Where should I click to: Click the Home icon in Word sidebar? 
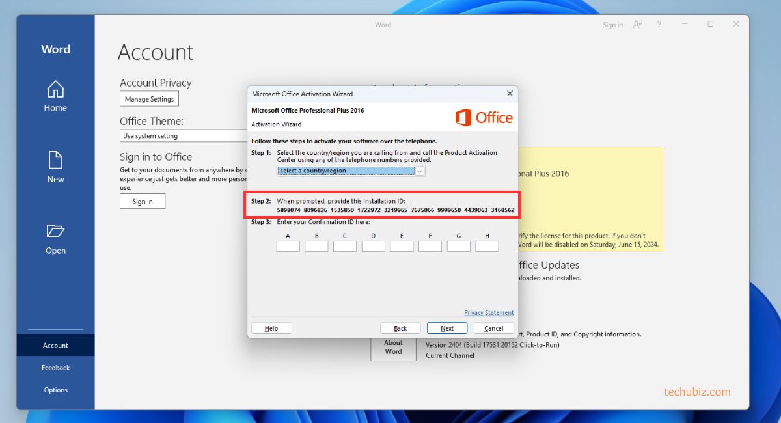point(55,89)
